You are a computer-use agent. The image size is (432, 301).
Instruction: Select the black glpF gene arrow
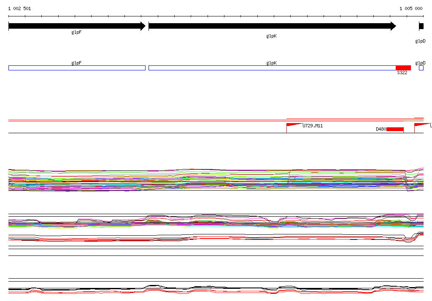click(77, 26)
